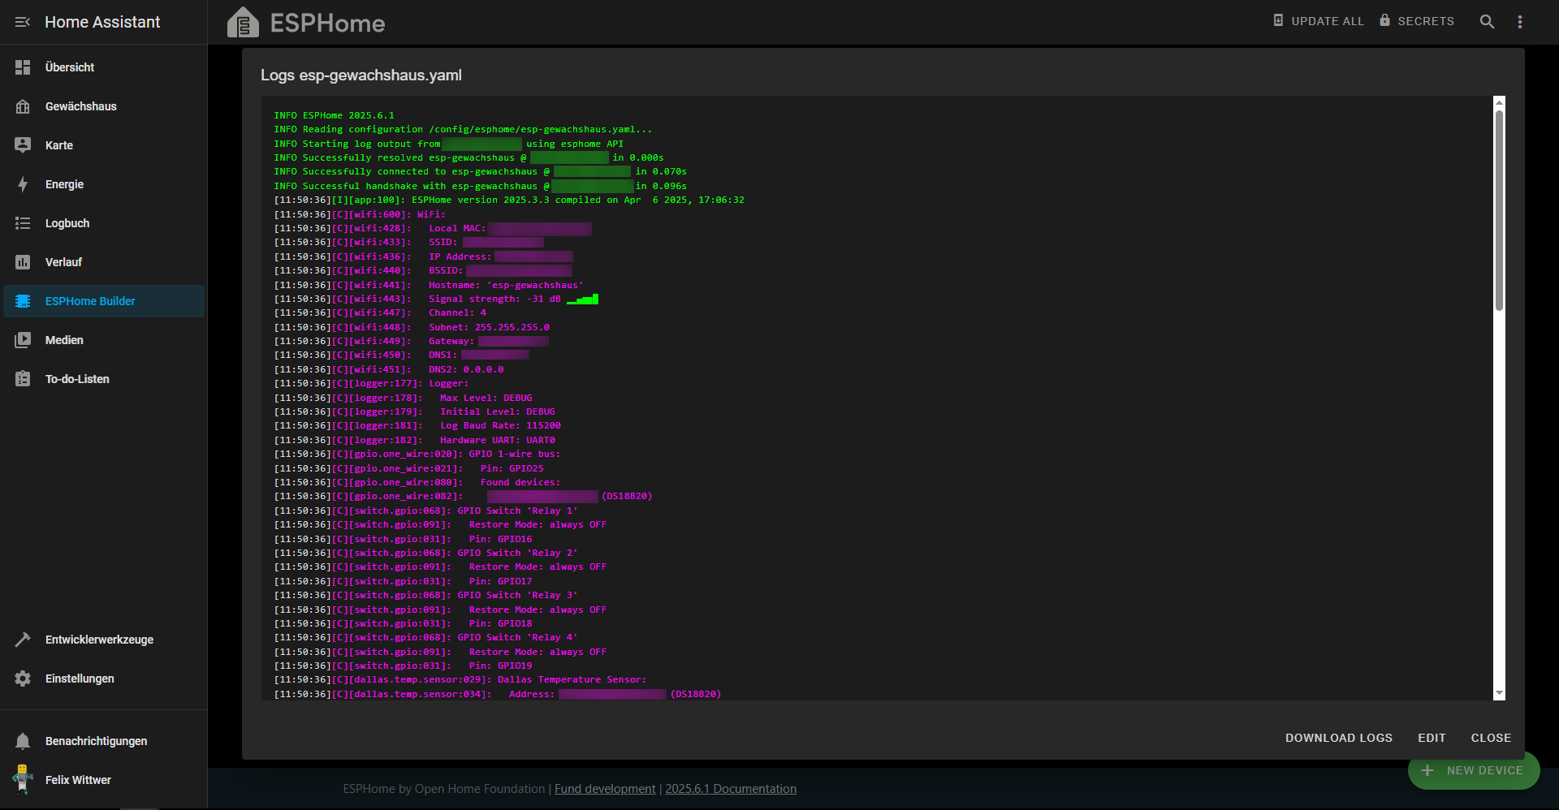Open Einstellungen gear icon
Image resolution: width=1559 pixels, height=810 pixels.
[23, 679]
